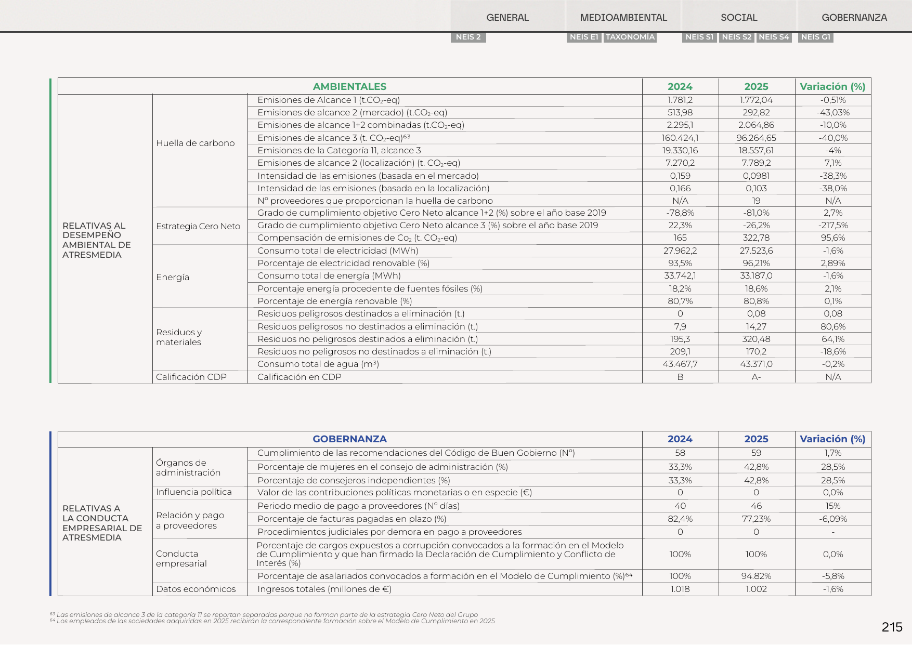Go to the NEIS 2 link
This screenshot has height=645, width=912.
[x=468, y=37]
